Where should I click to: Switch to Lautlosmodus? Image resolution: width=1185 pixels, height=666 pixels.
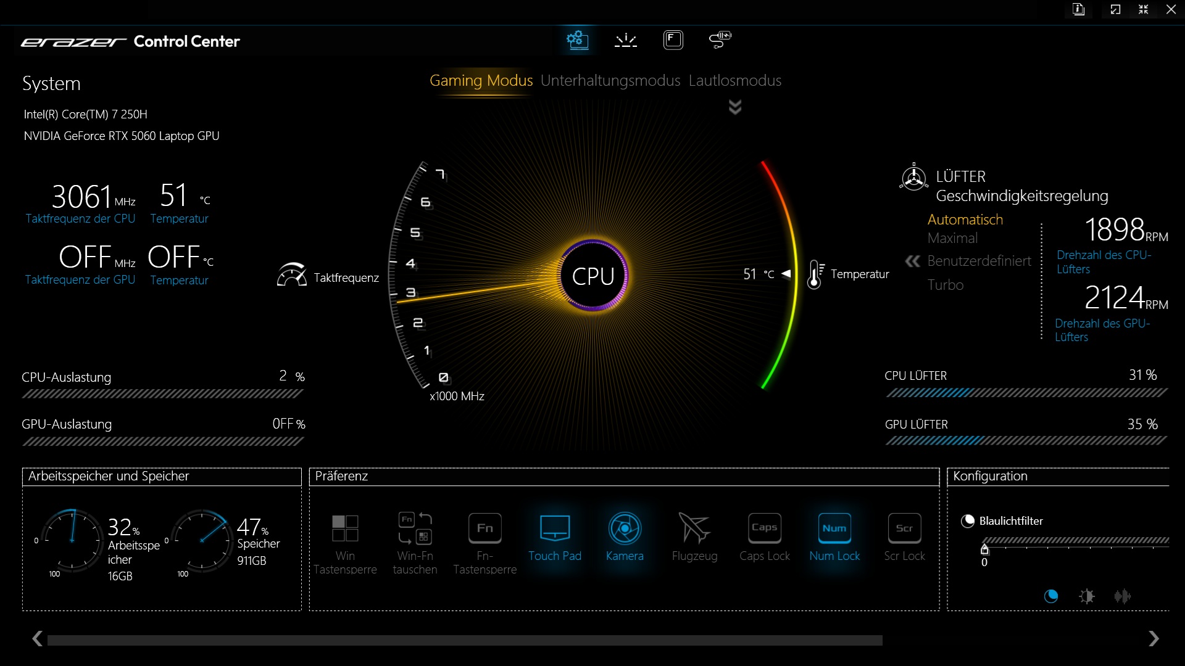(734, 81)
